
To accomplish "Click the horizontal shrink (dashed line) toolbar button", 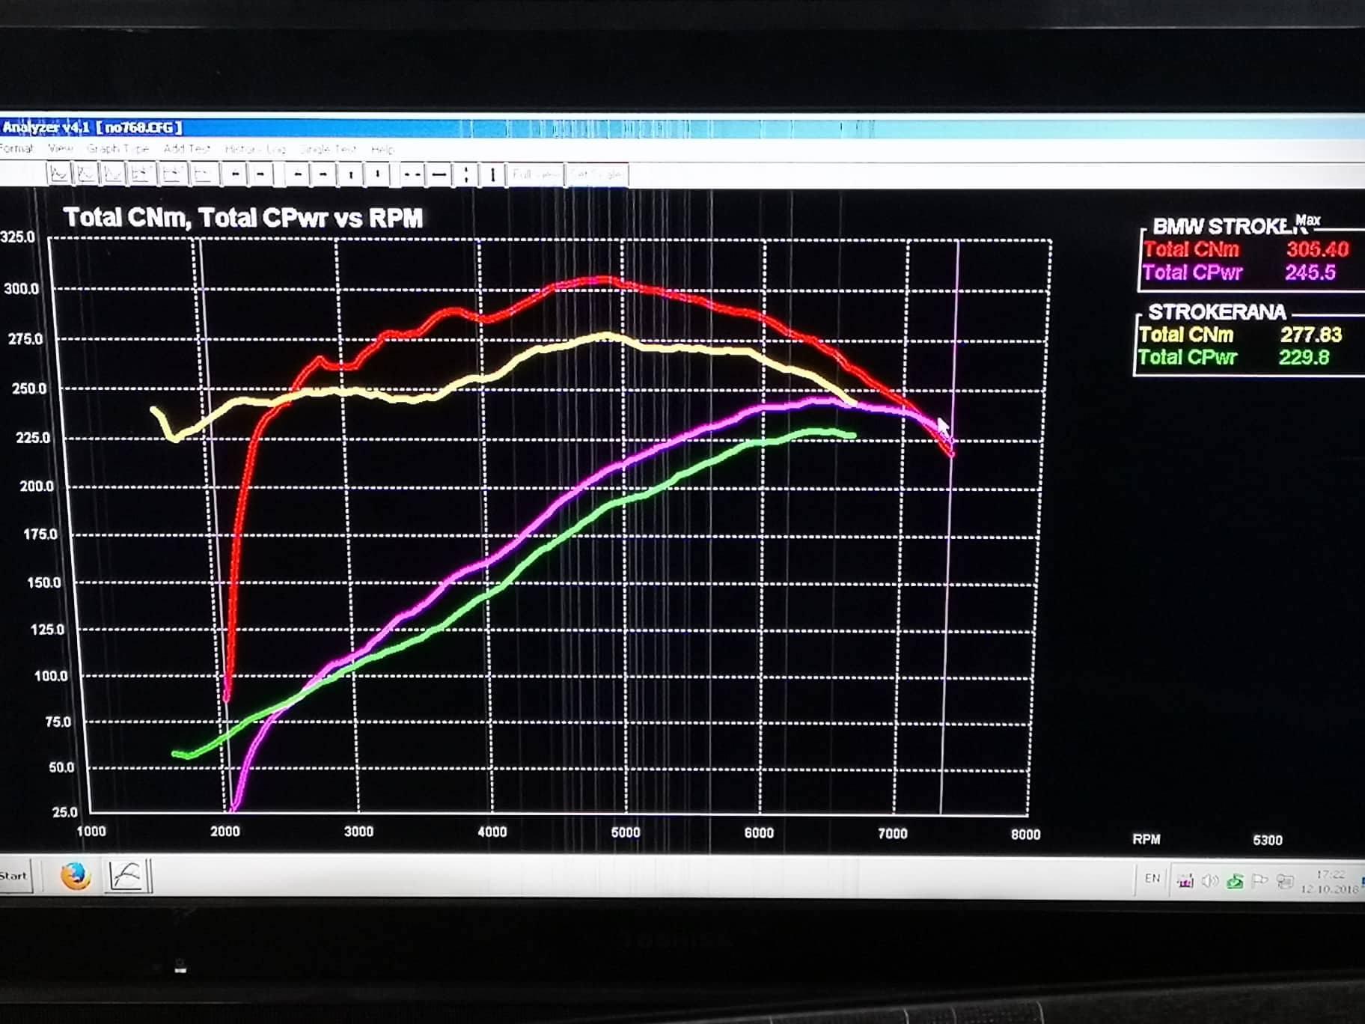I will tap(412, 174).
